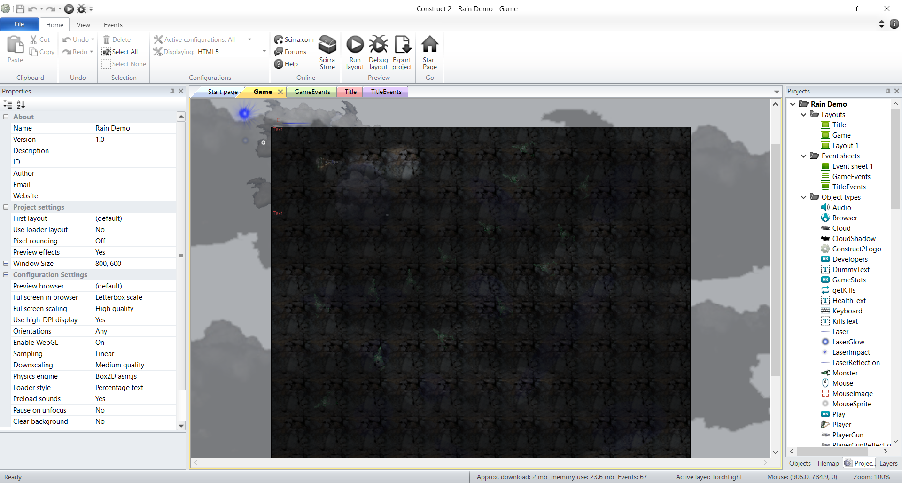The height and width of the screenshot is (483, 902).
Task: Open the Start Page home icon
Action: point(429,45)
